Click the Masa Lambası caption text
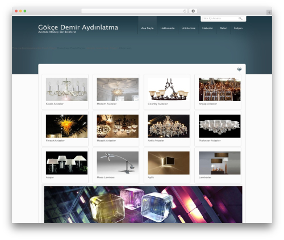This screenshot has height=240, width=284. 106,178
